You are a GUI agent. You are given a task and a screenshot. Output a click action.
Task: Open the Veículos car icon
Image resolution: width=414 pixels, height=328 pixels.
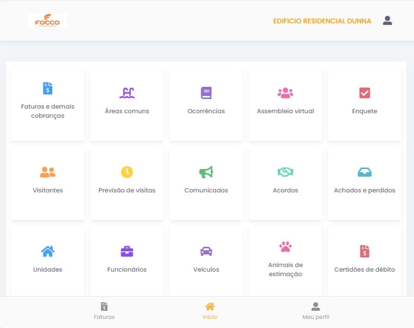click(206, 251)
